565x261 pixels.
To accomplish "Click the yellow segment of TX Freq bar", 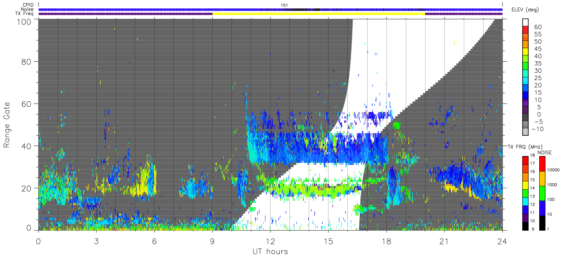I will click(x=319, y=14).
